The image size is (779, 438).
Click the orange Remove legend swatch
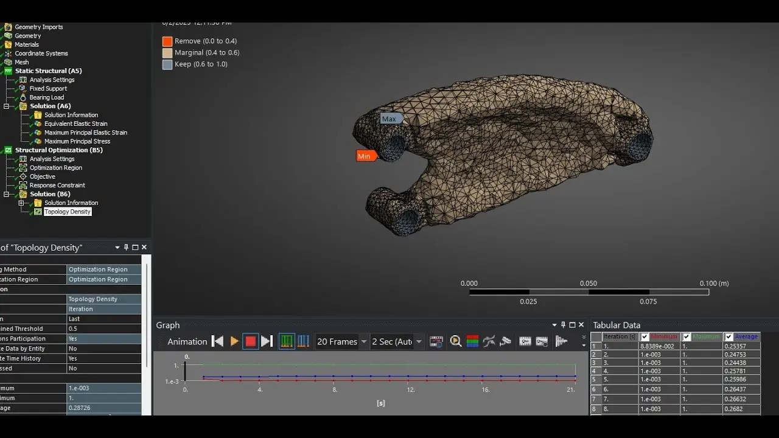(x=167, y=41)
